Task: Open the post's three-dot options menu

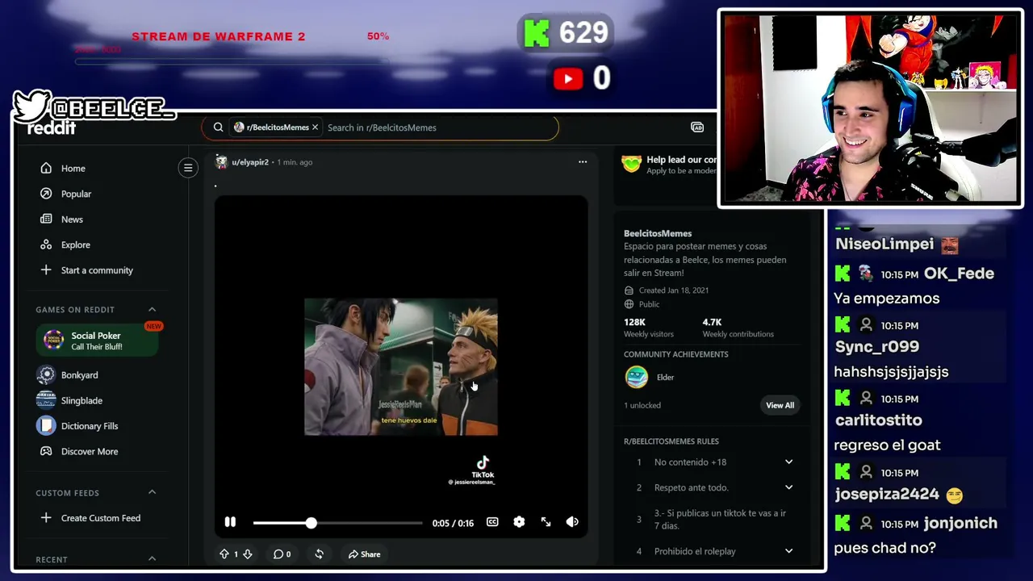Action: [583, 162]
